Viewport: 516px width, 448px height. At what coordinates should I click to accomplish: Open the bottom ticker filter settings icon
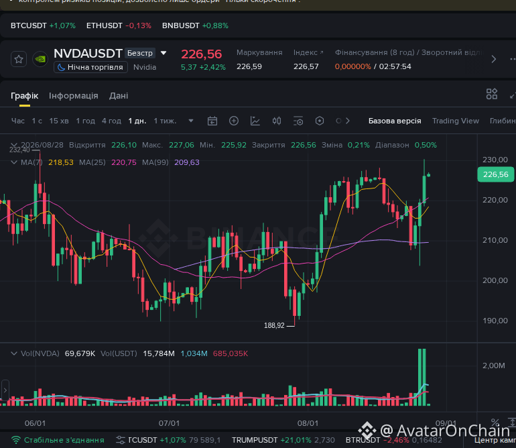[x=121, y=440]
